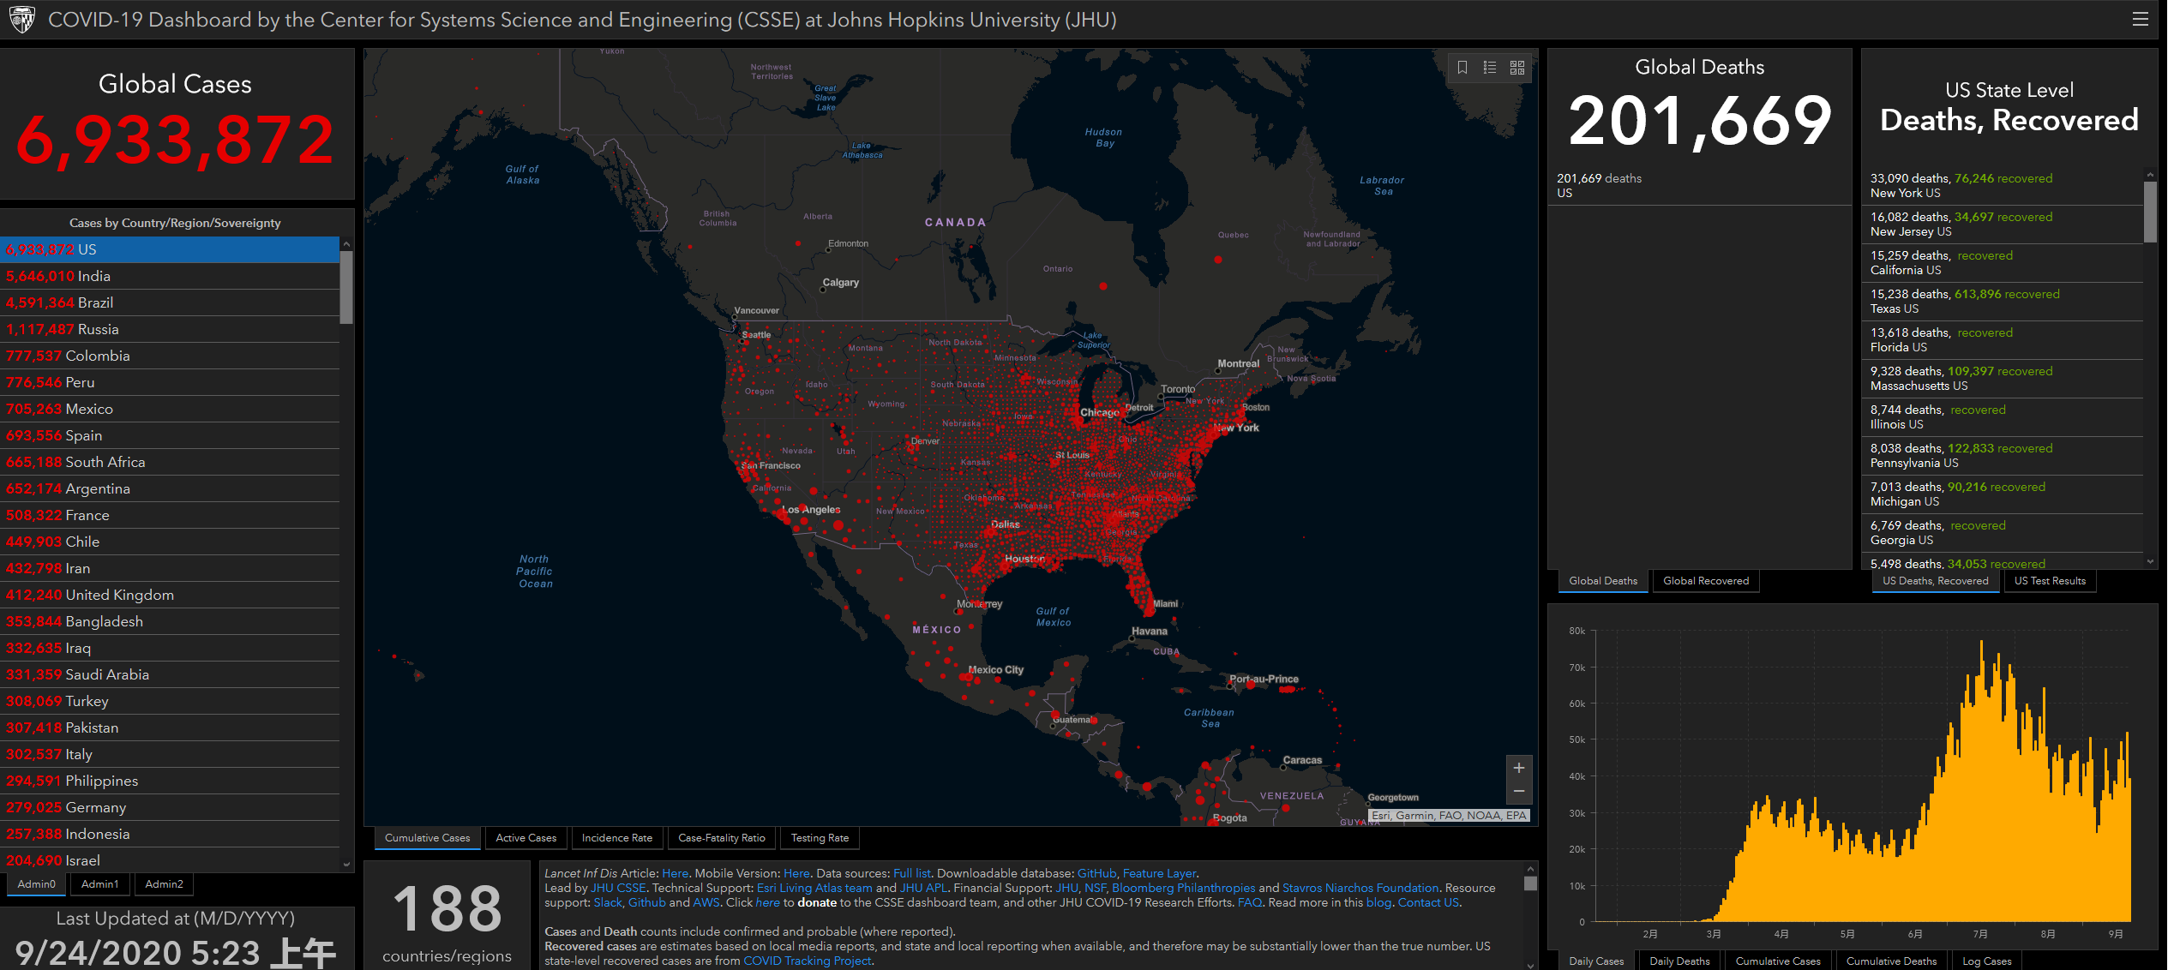The image size is (2168, 970).
Task: Zoom in the map with plus button
Action: (x=1518, y=768)
